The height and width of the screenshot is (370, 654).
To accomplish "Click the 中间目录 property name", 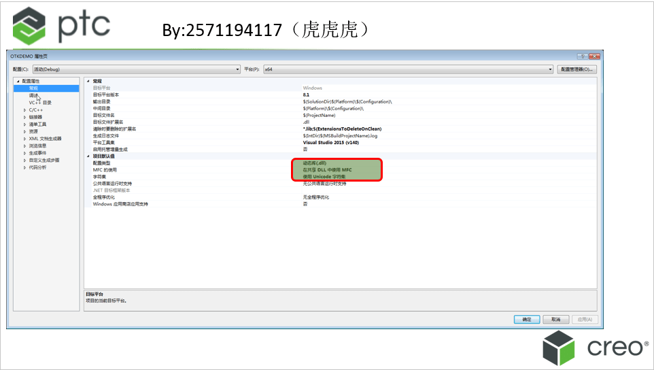I will click(102, 108).
